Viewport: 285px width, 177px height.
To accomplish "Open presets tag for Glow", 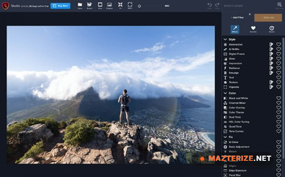I will pyautogui.click(x=271, y=59).
